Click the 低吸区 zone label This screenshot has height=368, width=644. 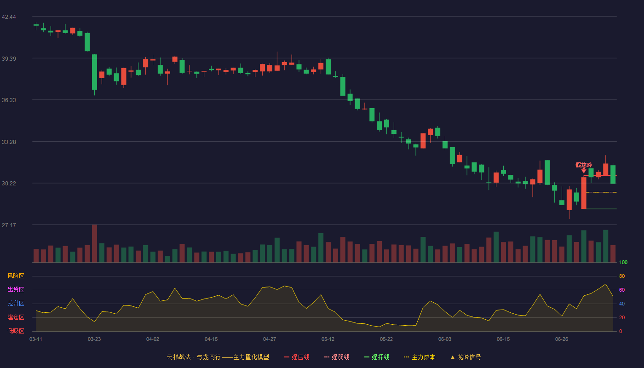click(x=16, y=331)
